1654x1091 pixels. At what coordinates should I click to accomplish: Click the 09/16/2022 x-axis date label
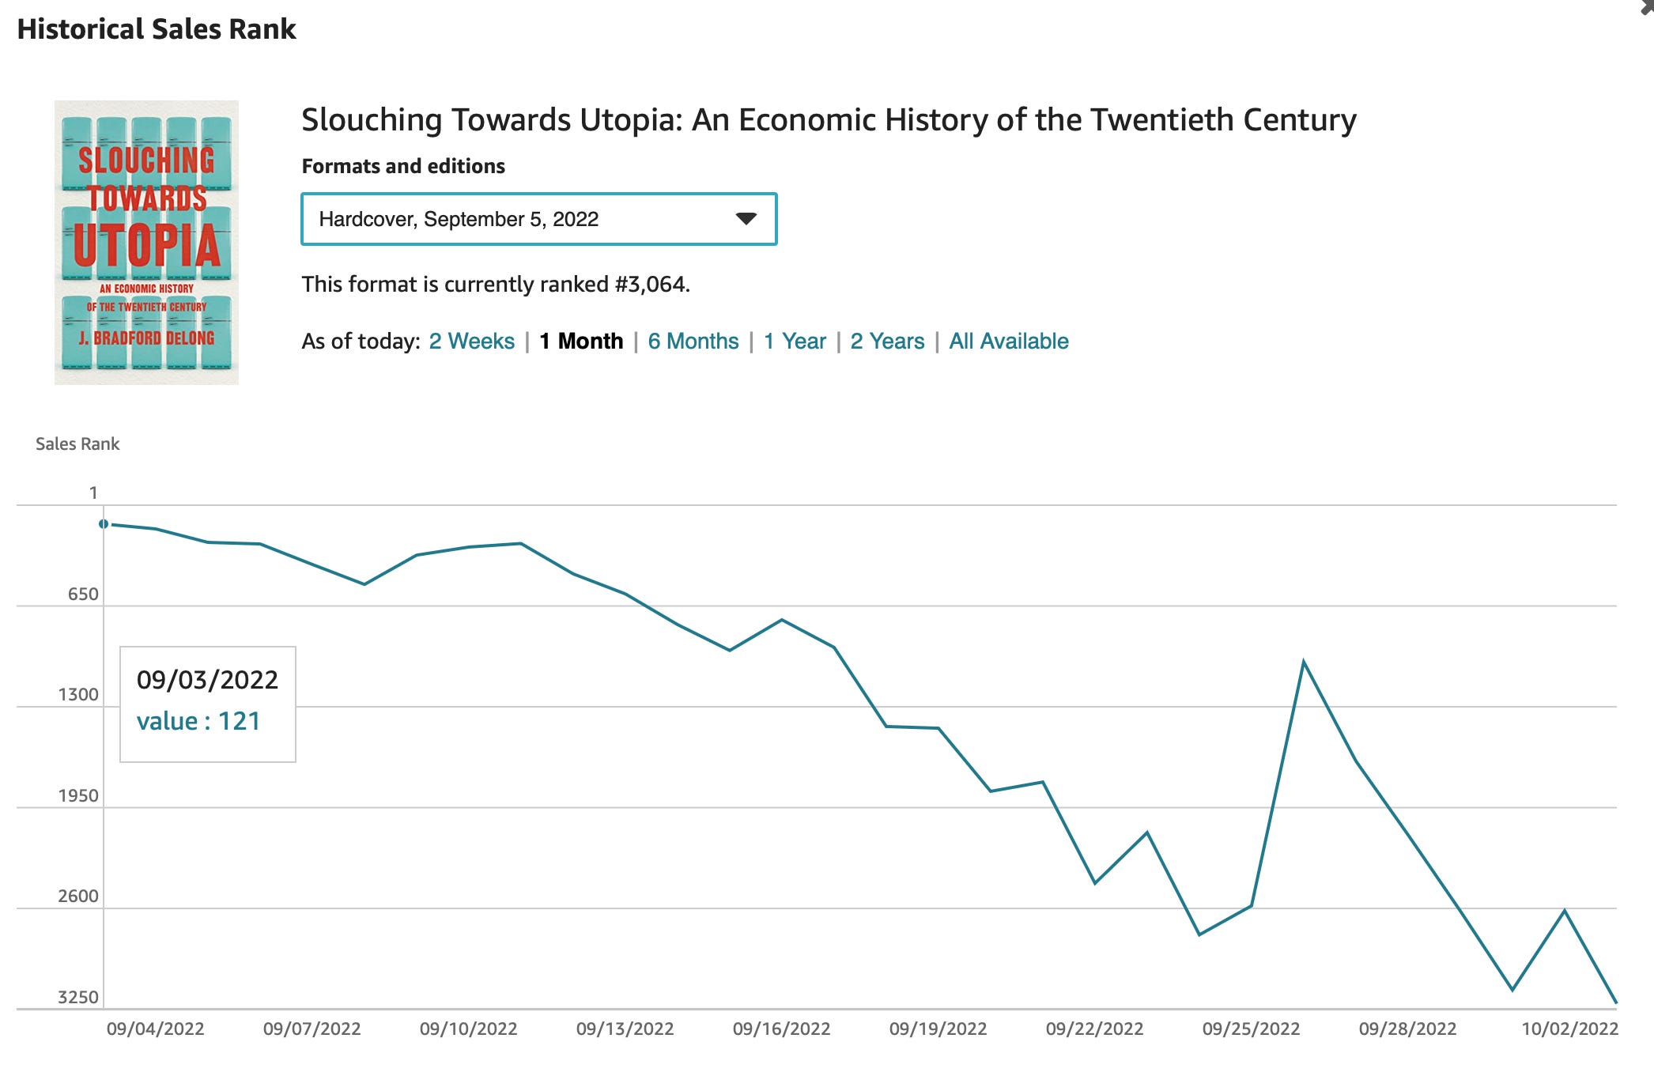[x=781, y=1029]
